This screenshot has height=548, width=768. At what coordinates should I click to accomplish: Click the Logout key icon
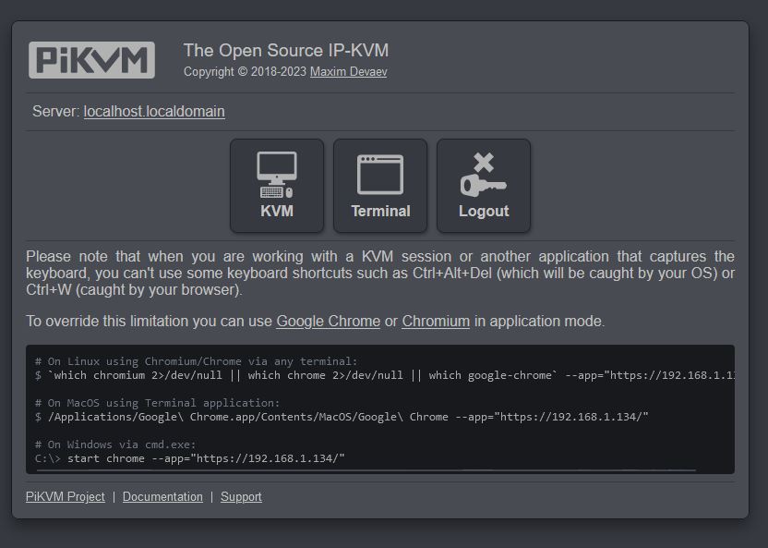pyautogui.click(x=484, y=175)
